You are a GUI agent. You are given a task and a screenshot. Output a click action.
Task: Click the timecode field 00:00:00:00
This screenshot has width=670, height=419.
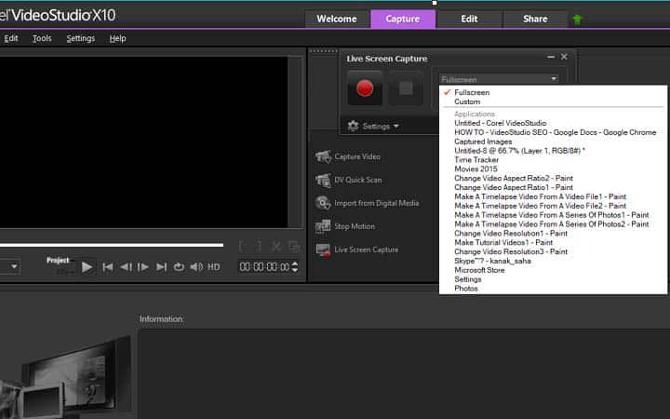click(264, 267)
